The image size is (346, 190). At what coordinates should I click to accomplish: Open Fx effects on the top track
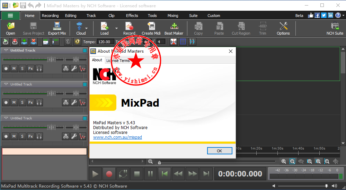coord(31,69)
